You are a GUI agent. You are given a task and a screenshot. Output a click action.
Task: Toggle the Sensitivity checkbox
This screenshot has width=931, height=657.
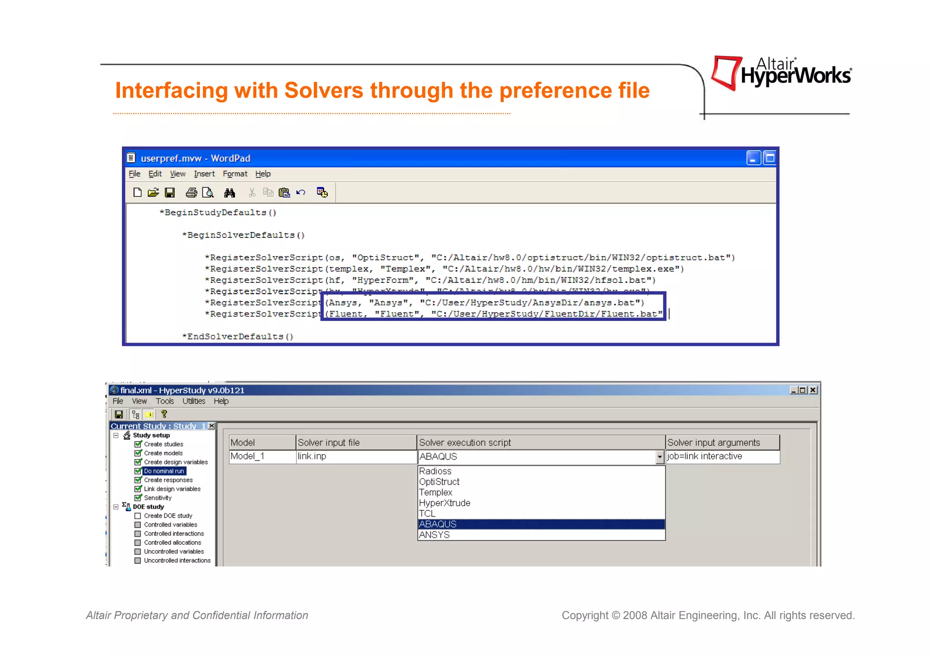tap(138, 498)
